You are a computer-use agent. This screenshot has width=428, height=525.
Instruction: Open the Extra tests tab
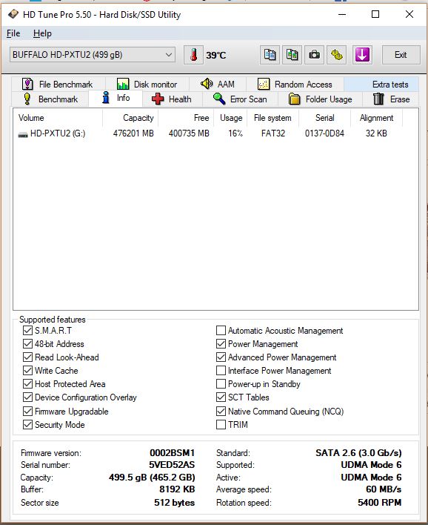pos(381,84)
